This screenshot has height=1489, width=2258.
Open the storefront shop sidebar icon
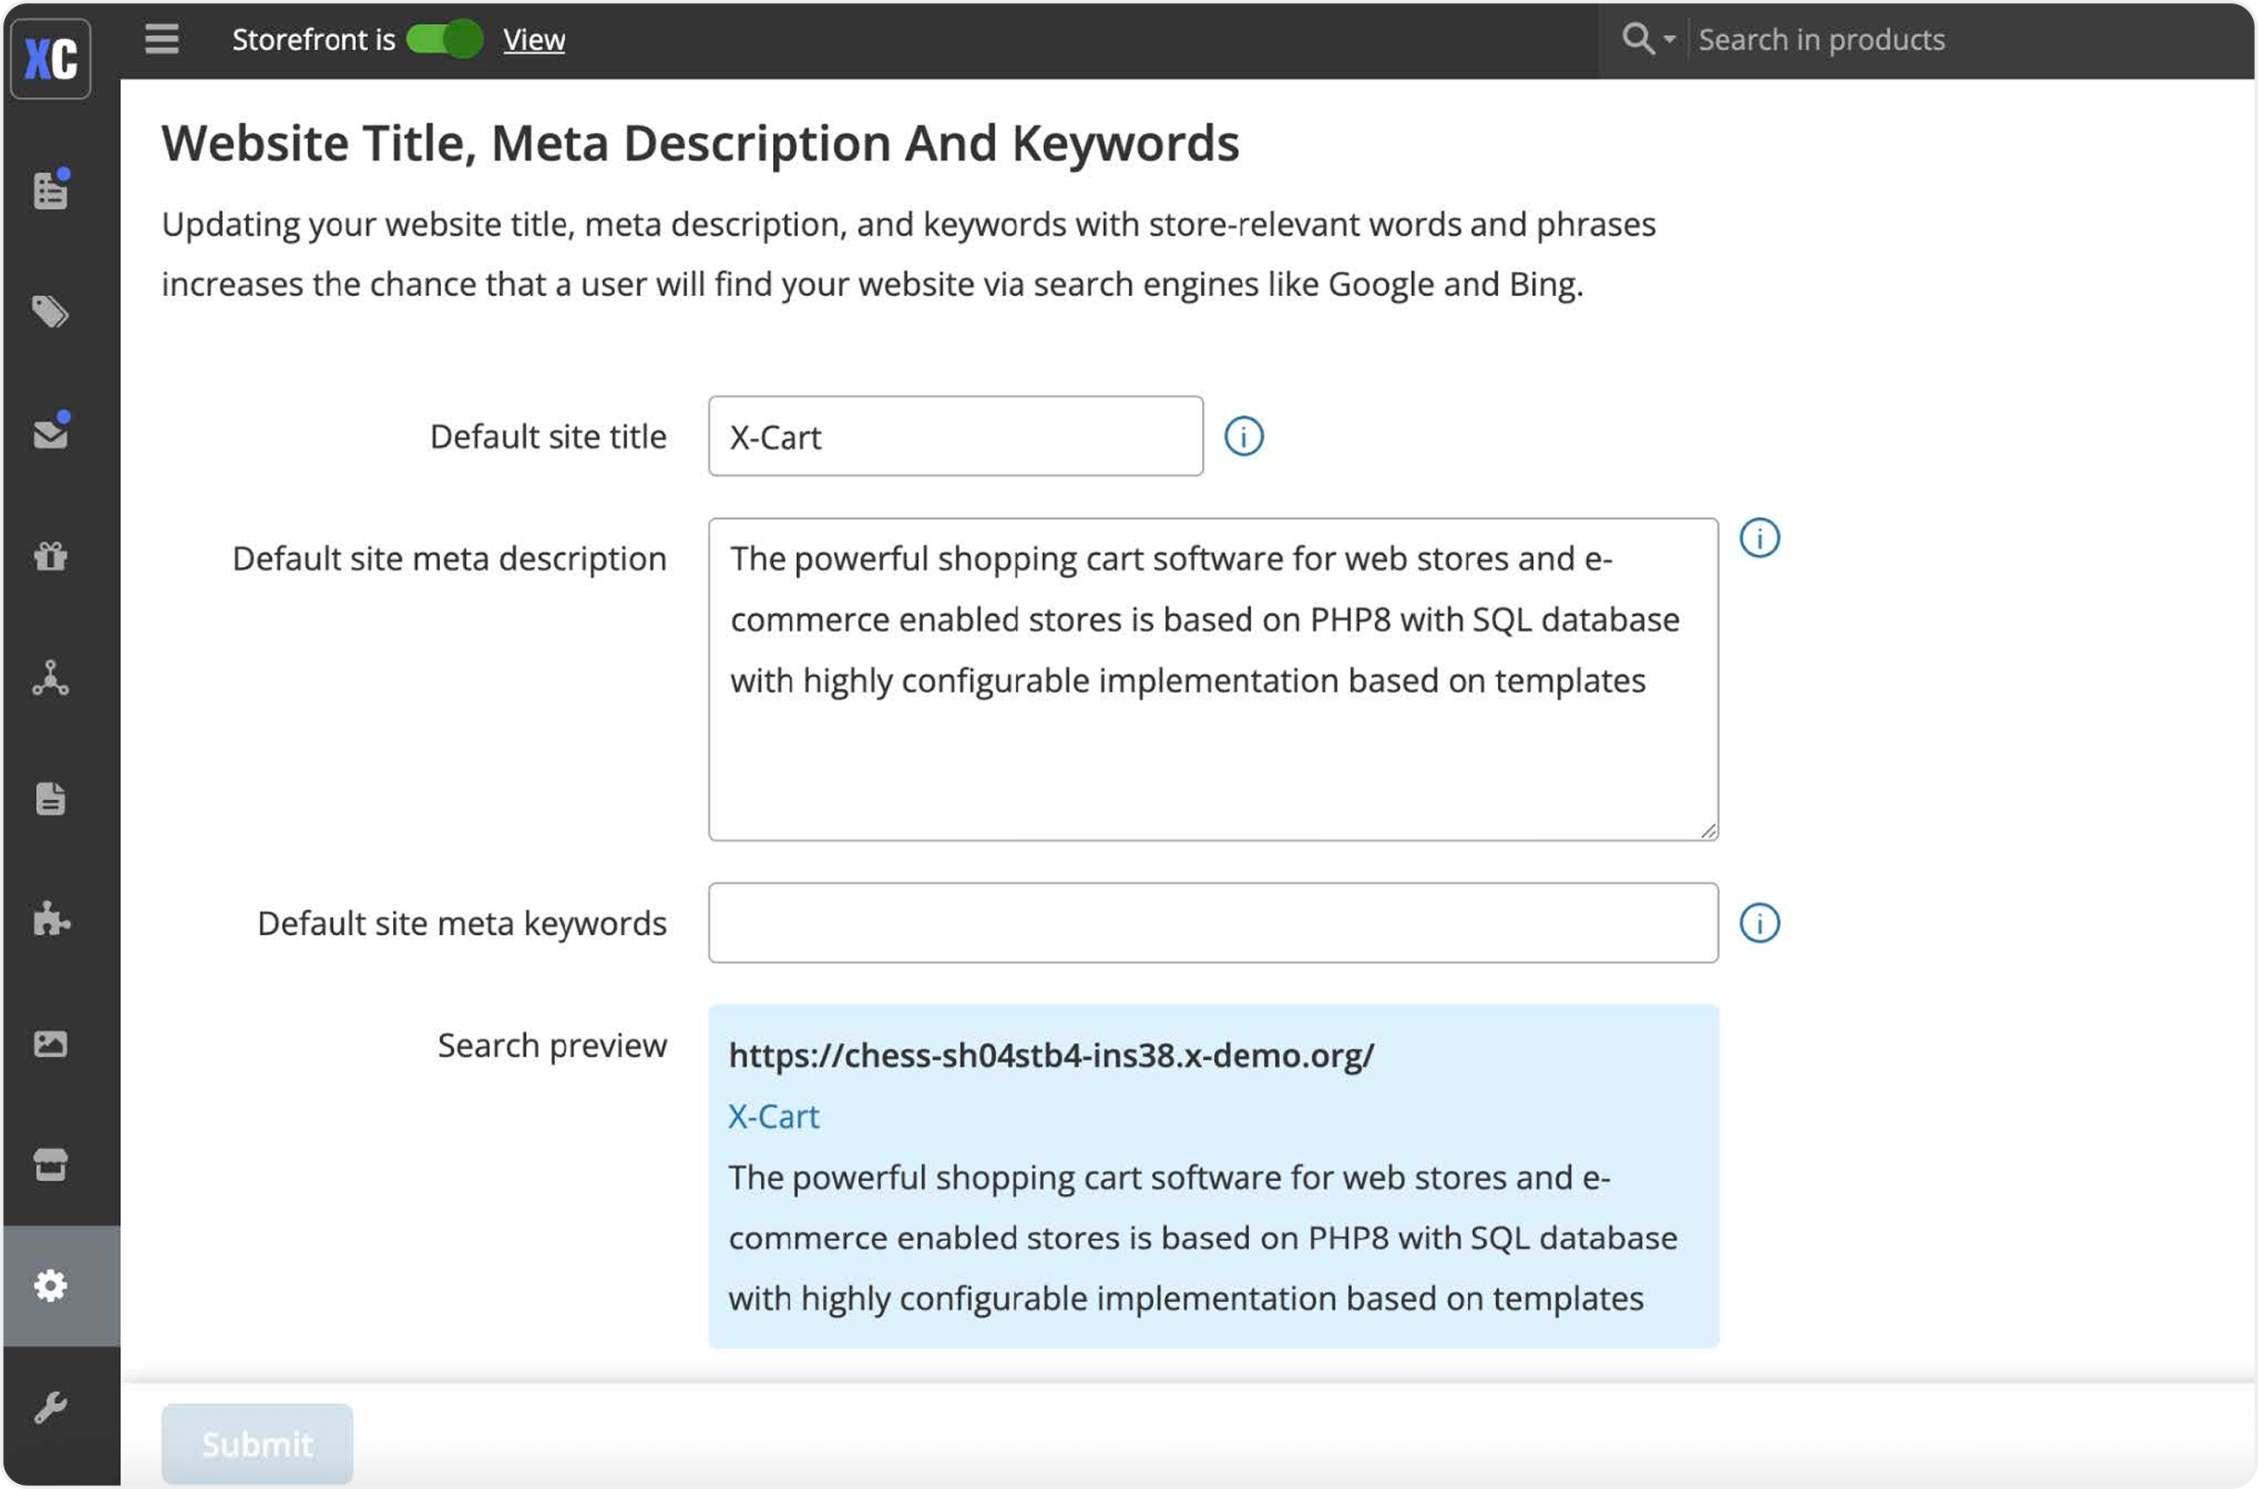(51, 1164)
